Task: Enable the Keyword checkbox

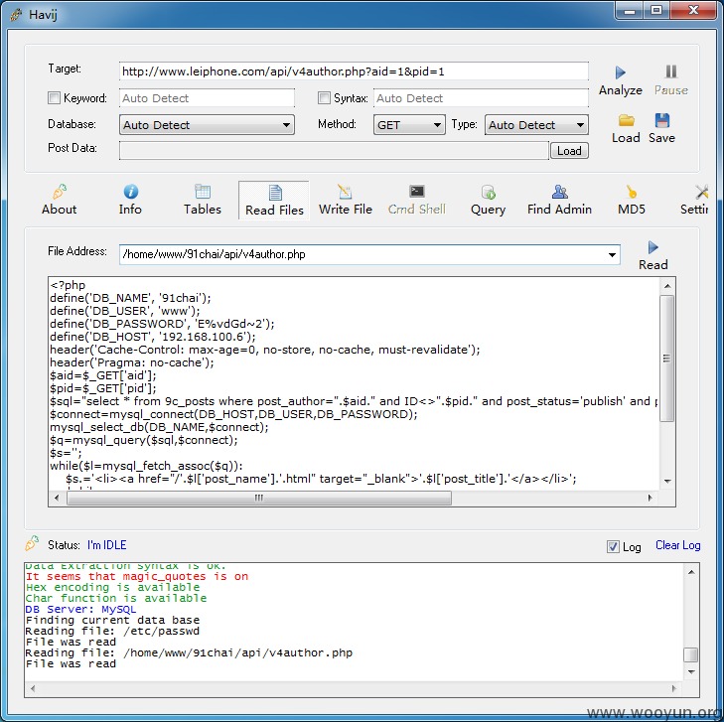Action: (x=54, y=98)
